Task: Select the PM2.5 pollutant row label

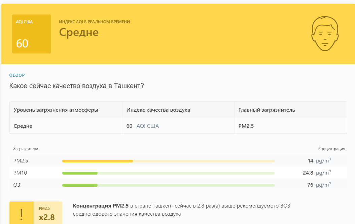Action: [21, 161]
